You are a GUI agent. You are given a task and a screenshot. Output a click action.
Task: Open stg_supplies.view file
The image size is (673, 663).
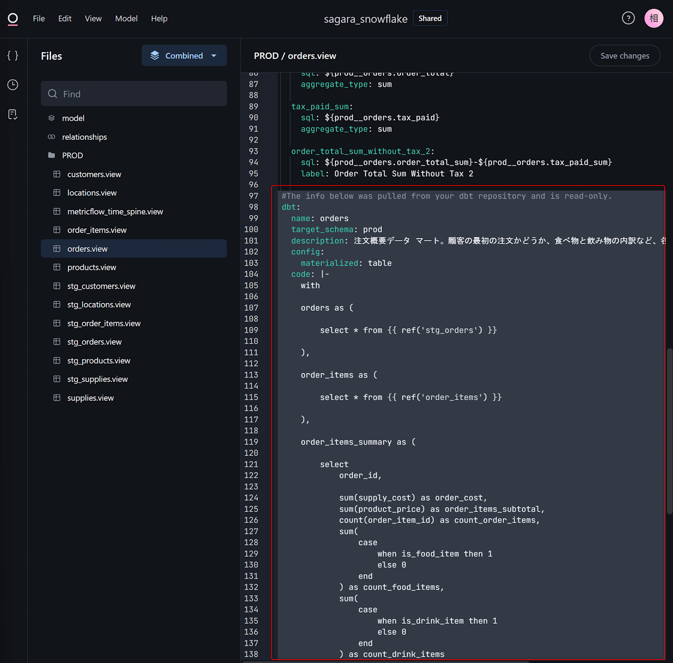coord(134,379)
